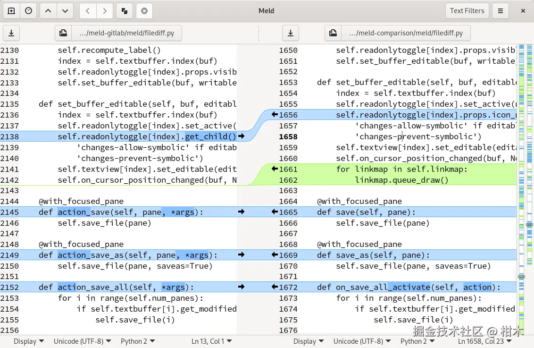The width and height of the screenshot is (534, 348).
Task: Open the recent comparisons clock icon
Action: pos(29,11)
